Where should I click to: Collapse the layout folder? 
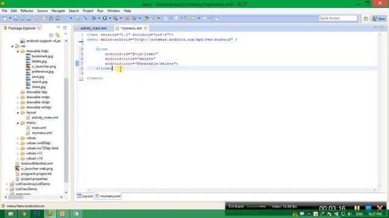(x=18, y=113)
